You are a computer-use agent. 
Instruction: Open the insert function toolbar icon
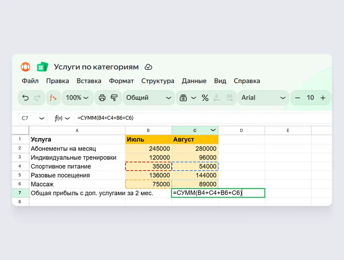[x=53, y=98]
